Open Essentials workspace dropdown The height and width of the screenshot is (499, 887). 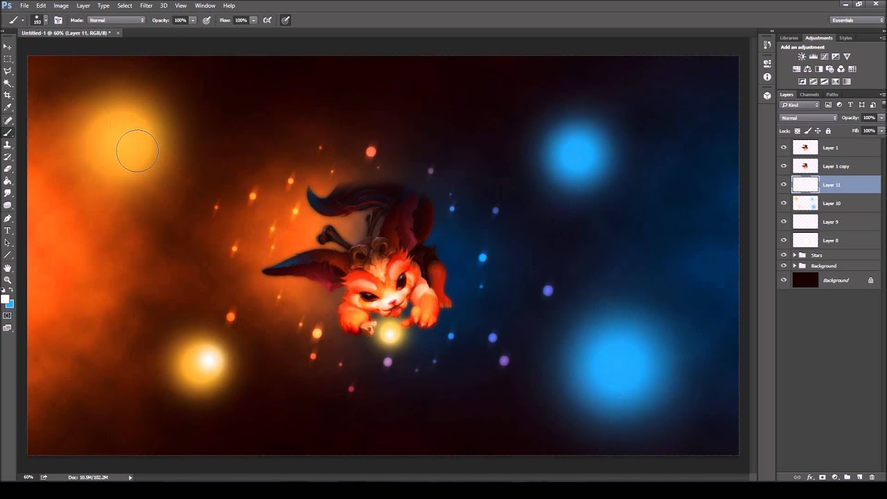point(857,20)
